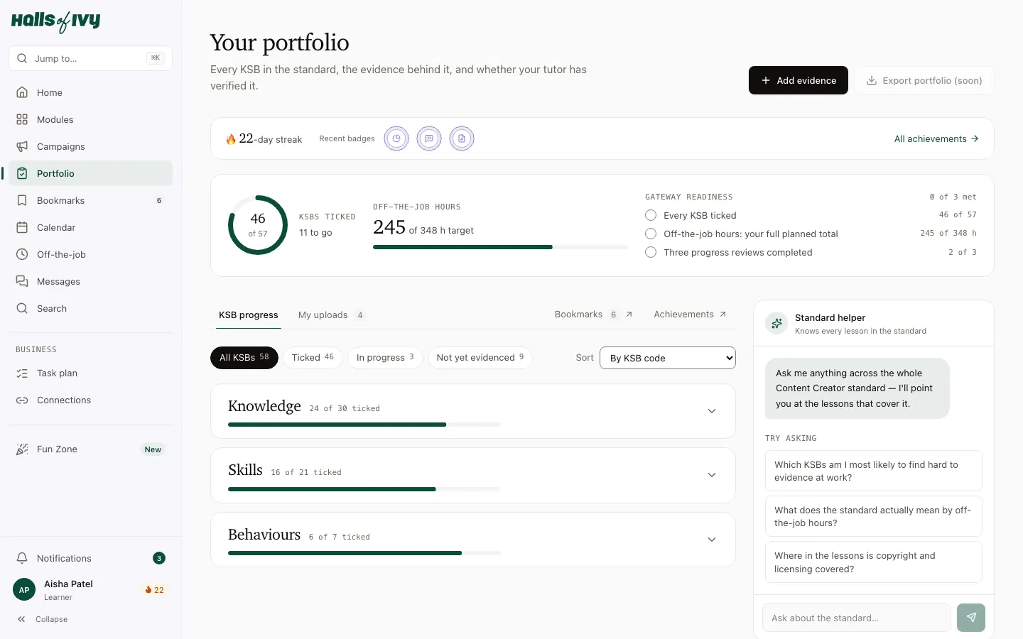
Task: Click the Notifications bell icon
Action: (22, 558)
